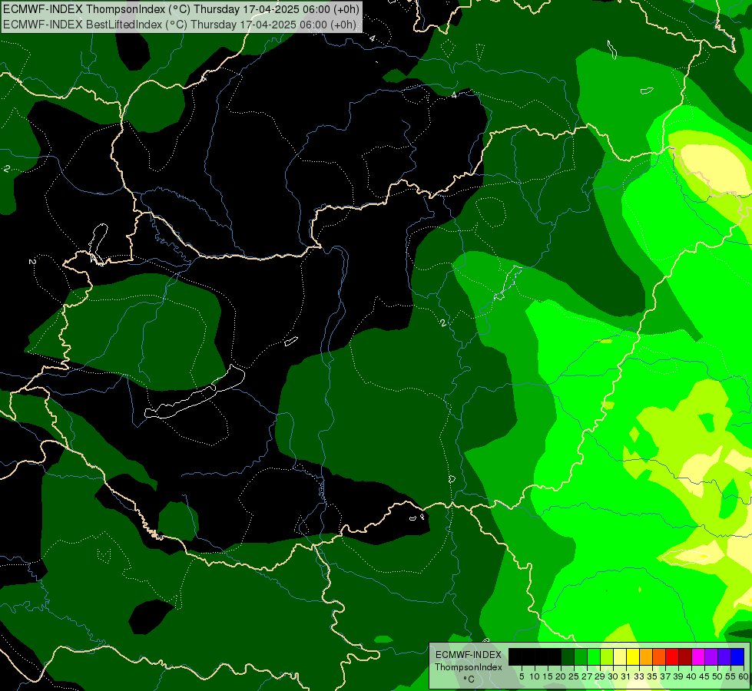Select the blue 55–60 legend swatch
This screenshot has width=752, height=691.
coord(737,656)
